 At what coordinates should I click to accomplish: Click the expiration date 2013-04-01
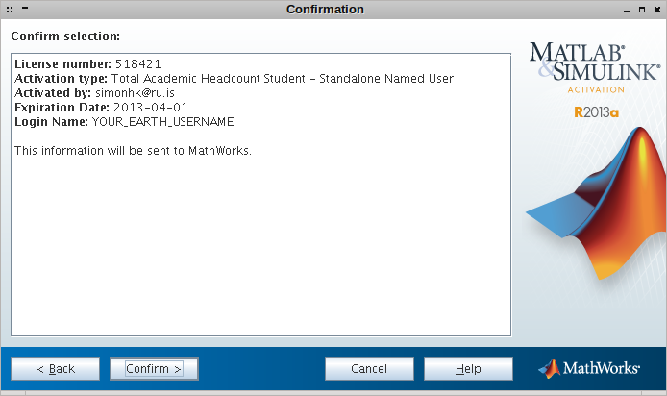(x=151, y=108)
